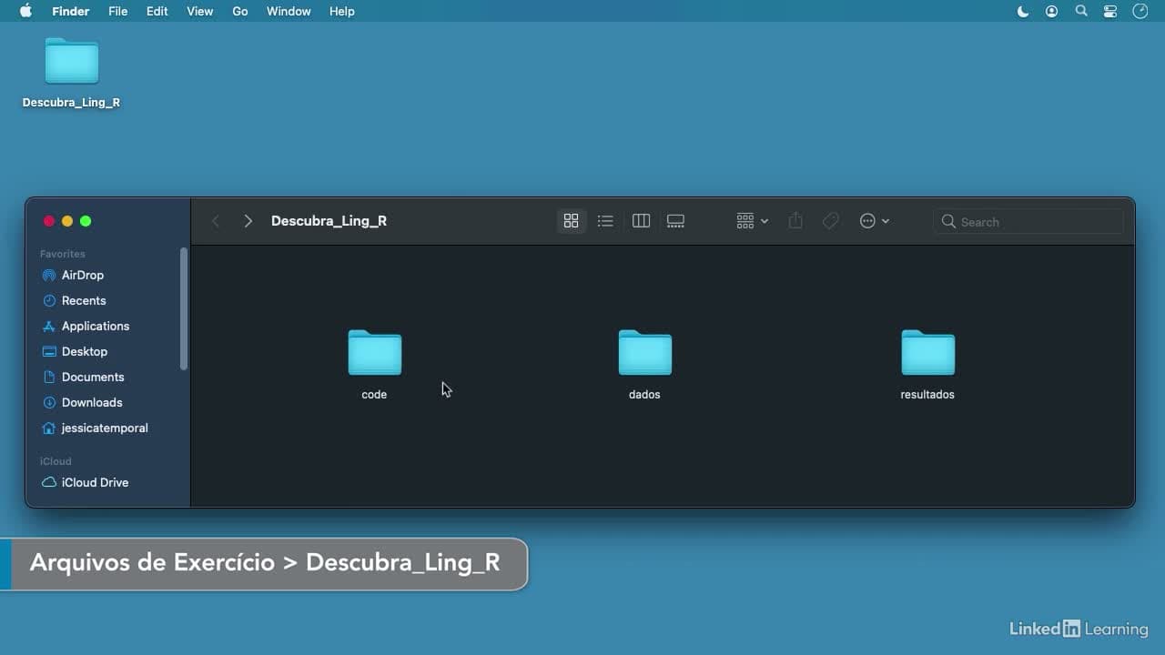The image size is (1165, 655).
Task: Select the resultados folder
Action: click(x=927, y=364)
